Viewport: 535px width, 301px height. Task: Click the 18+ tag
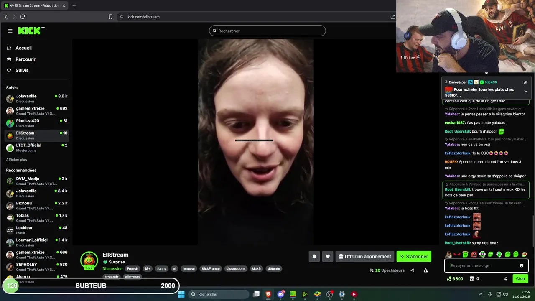click(x=148, y=269)
